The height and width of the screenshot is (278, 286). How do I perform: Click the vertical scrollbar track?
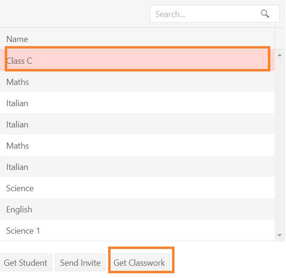pos(280,143)
